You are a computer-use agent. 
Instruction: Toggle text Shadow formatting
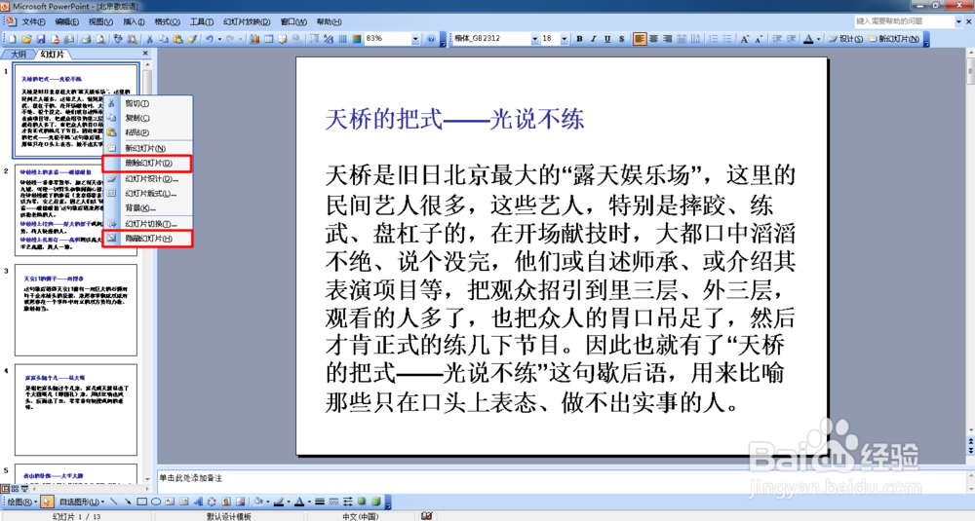click(621, 39)
